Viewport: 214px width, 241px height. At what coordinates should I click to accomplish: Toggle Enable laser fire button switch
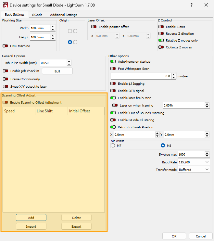[113, 98]
